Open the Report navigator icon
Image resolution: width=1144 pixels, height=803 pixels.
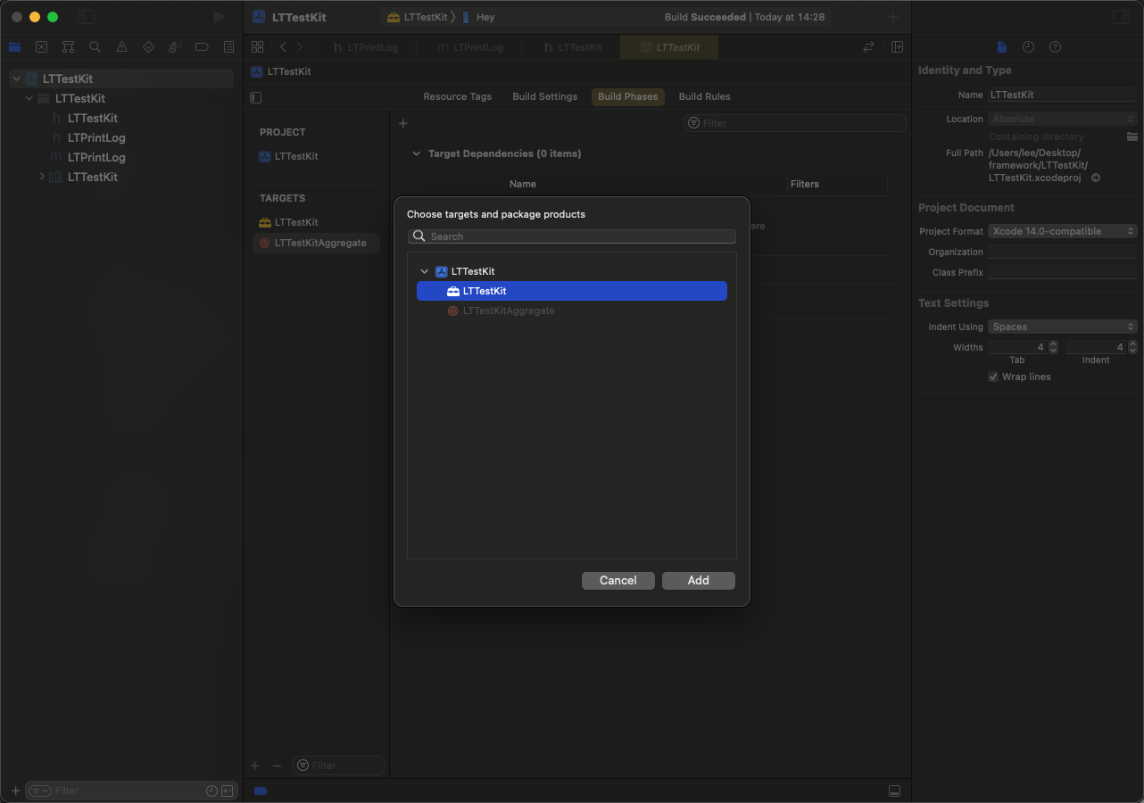228,47
